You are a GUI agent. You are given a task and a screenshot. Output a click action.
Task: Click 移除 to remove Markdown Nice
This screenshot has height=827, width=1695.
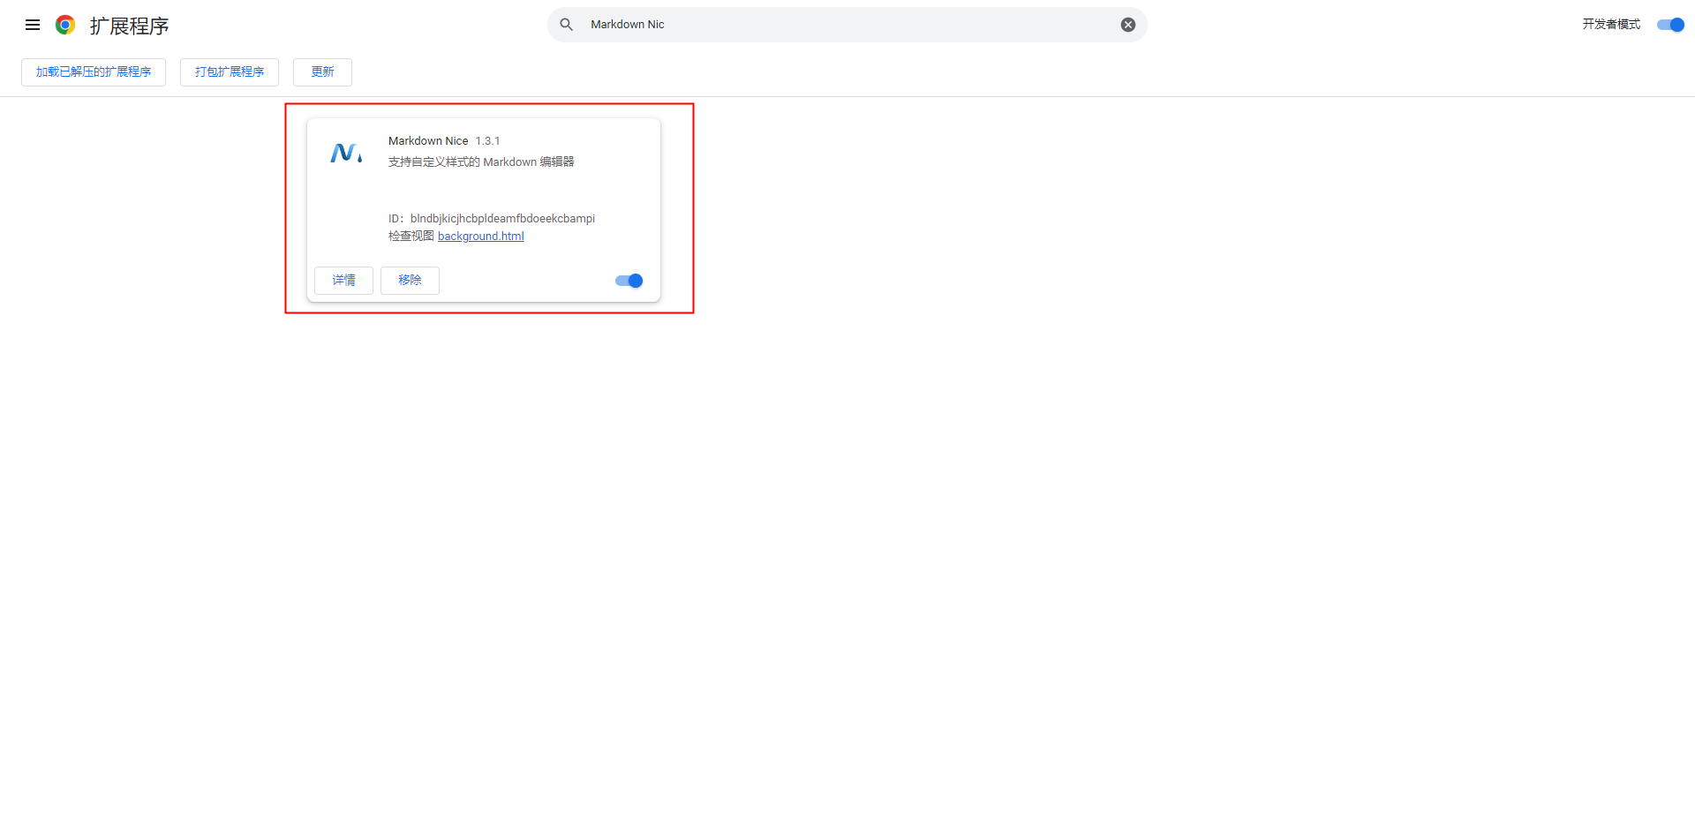click(x=410, y=281)
